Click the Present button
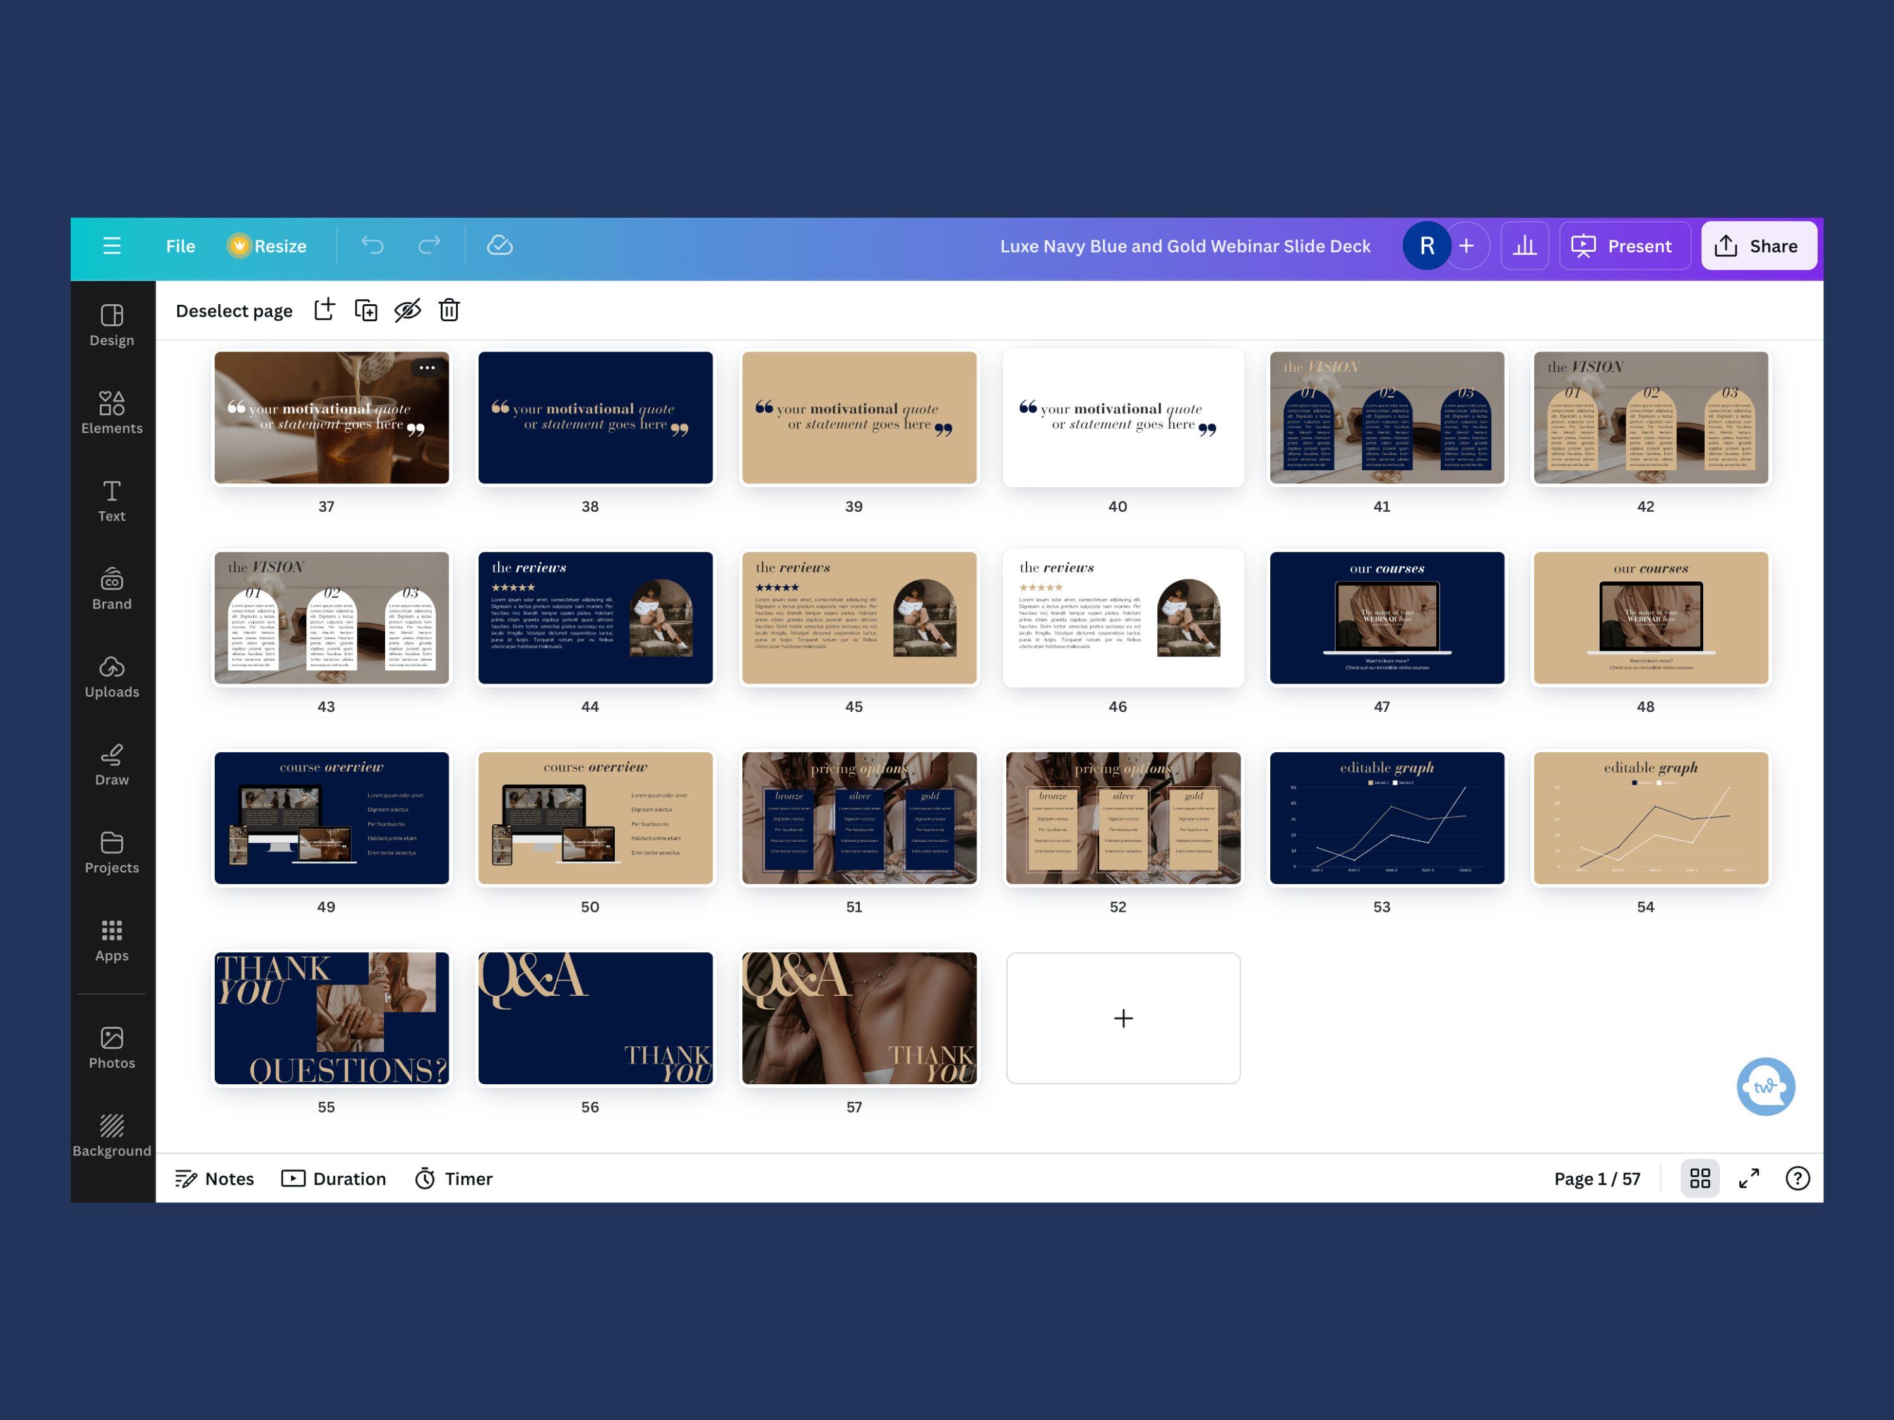This screenshot has height=1420, width=1894. (1623, 246)
